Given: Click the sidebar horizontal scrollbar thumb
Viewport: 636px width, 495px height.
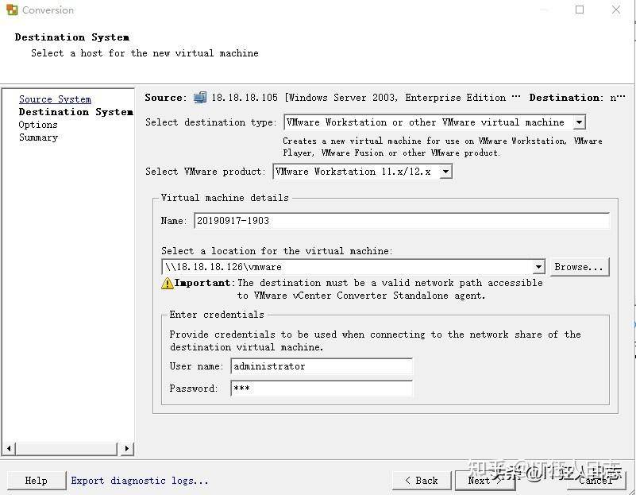Looking at the screenshot, I should pos(67,449).
